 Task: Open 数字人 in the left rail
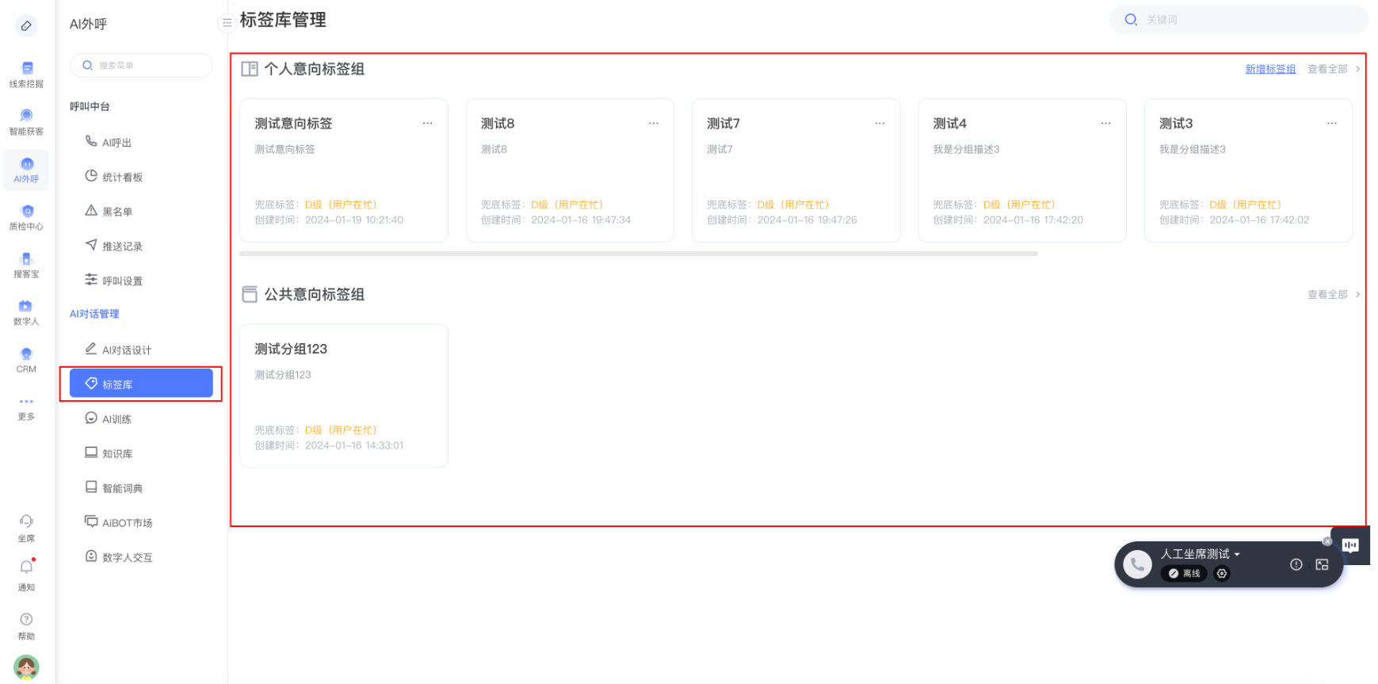coord(26,312)
